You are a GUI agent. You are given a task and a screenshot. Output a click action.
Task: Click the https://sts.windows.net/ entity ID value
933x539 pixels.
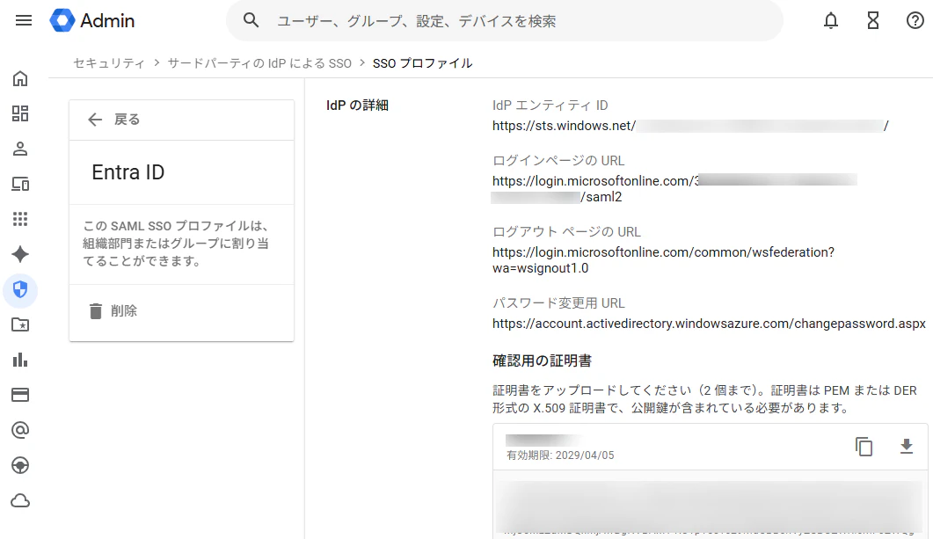(x=690, y=126)
